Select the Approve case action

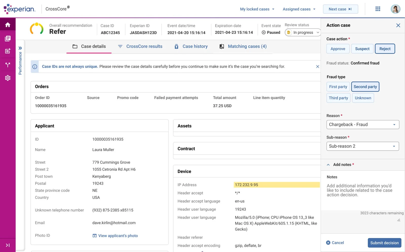pyautogui.click(x=338, y=49)
